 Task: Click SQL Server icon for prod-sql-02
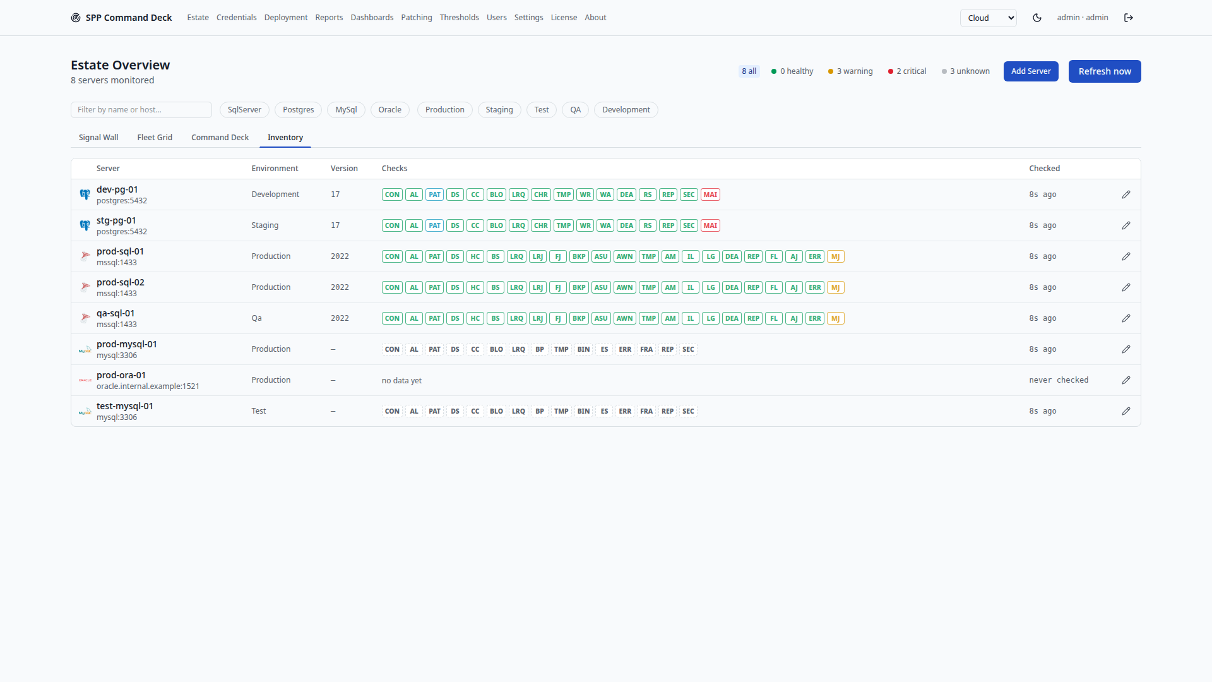(85, 287)
